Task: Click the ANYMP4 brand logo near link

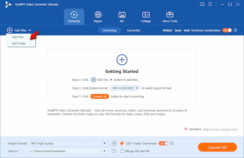Action: pos(192,129)
